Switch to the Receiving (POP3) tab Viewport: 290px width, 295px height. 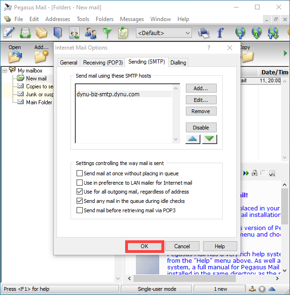point(103,63)
